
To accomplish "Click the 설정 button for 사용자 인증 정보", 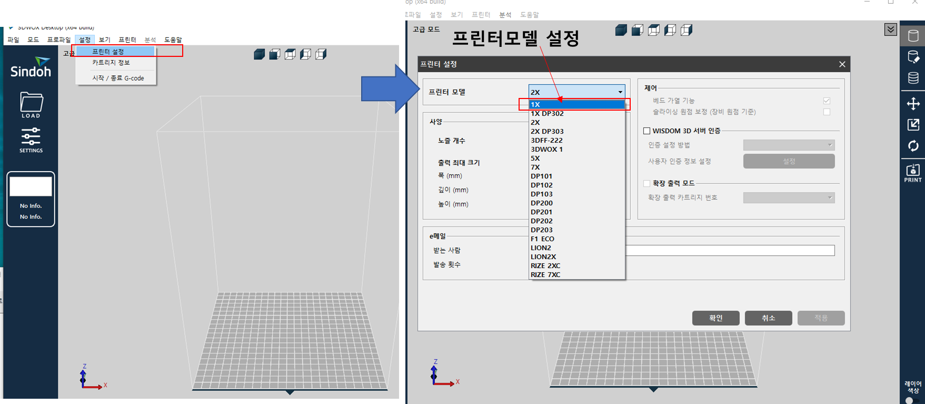I will tap(789, 161).
